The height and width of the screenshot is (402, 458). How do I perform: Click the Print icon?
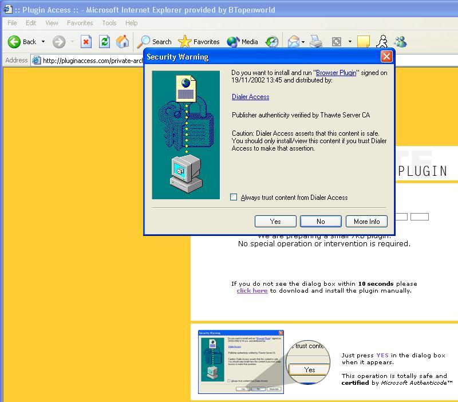[316, 42]
